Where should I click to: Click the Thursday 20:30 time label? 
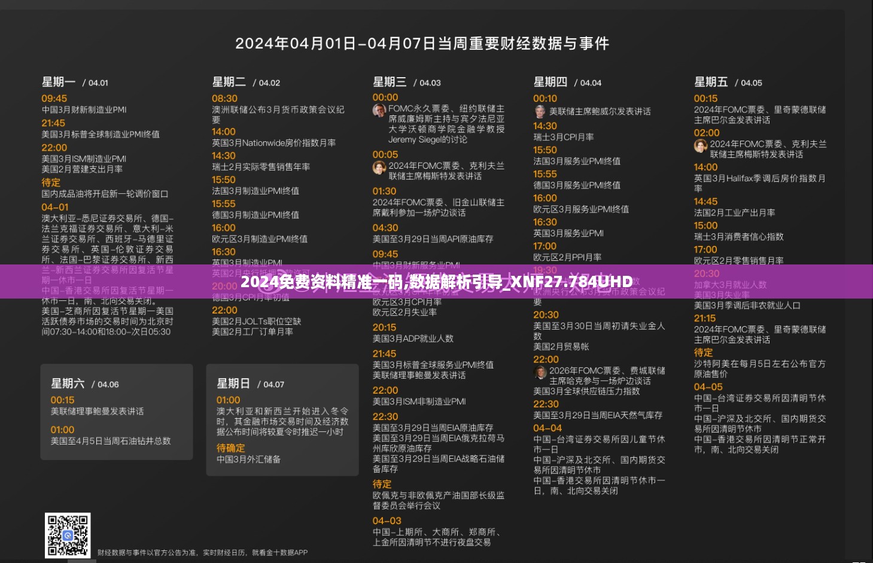click(546, 315)
